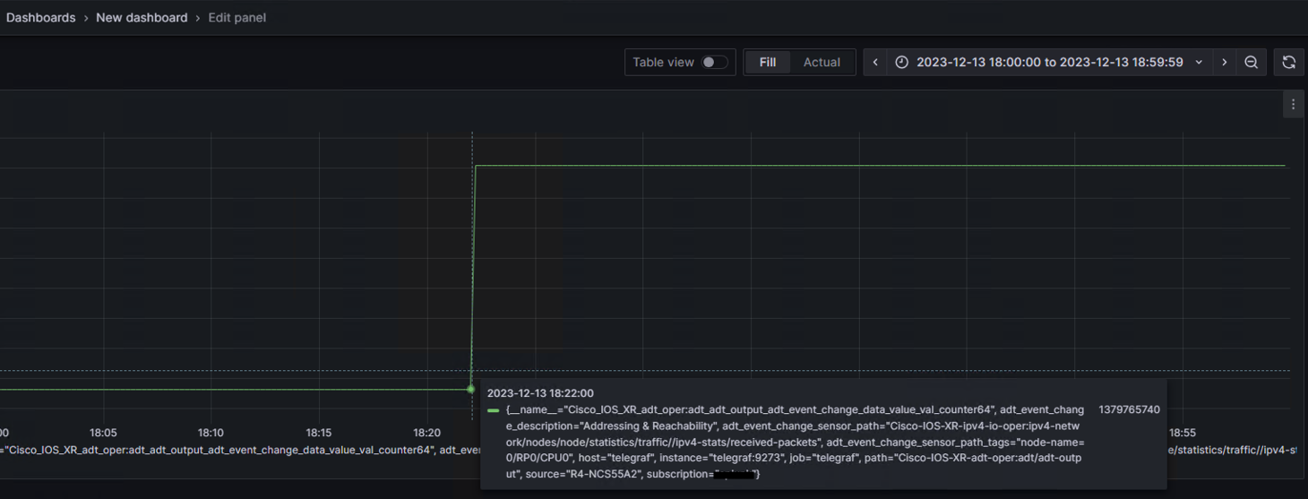Refresh the dashboard panel
The image size is (1308, 499).
1289,62
